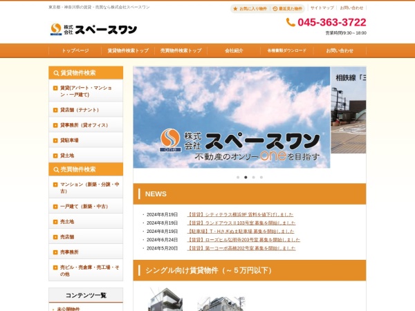Open sidebar item 貸駐車場
Viewport: 415px width, 311px height.
(86, 140)
